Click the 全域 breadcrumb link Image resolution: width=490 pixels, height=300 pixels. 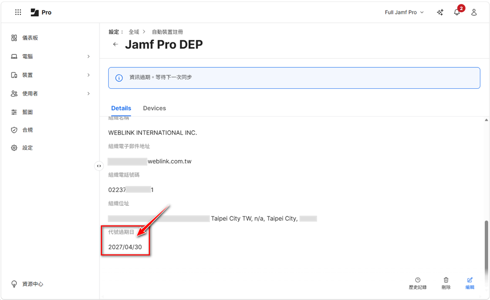(134, 32)
